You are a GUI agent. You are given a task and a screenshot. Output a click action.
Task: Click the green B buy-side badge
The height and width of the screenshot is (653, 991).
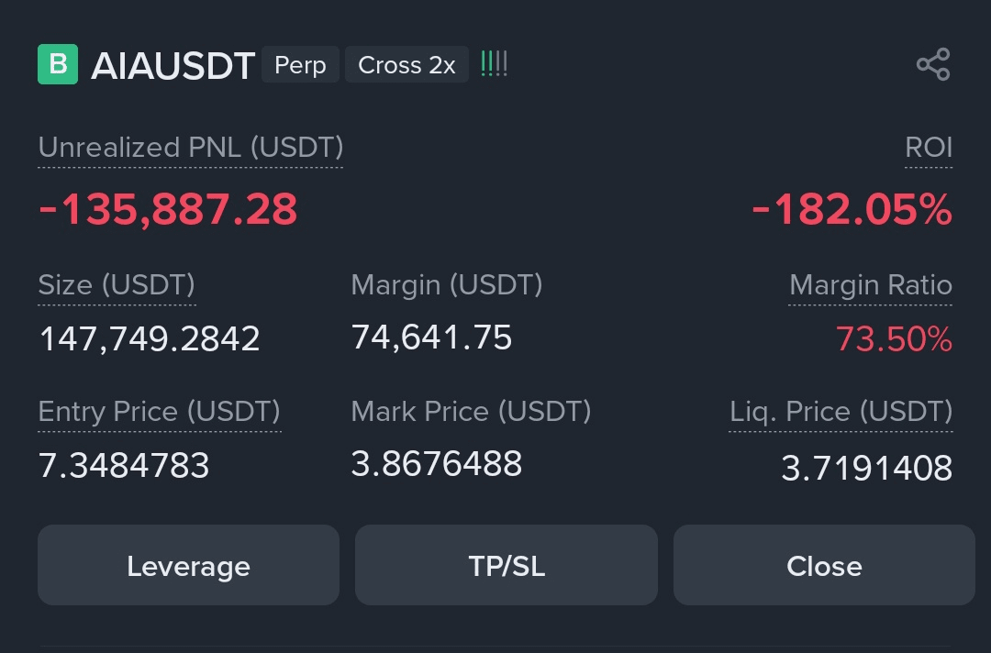point(58,65)
